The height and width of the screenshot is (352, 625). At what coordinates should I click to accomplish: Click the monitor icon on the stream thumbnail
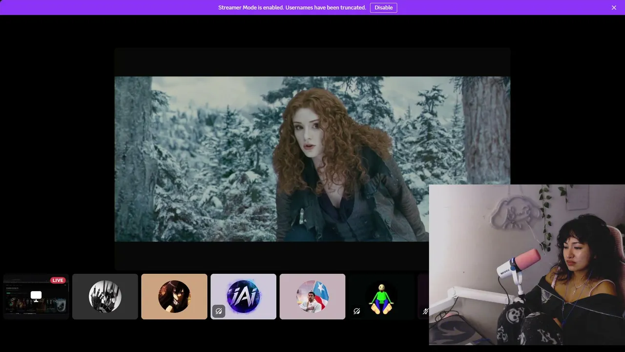coord(36,295)
